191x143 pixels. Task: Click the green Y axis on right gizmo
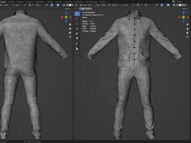coord(183,17)
